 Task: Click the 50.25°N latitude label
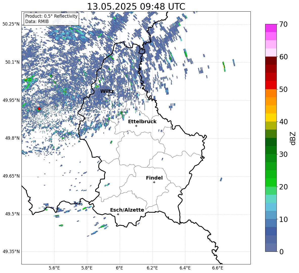11,24
